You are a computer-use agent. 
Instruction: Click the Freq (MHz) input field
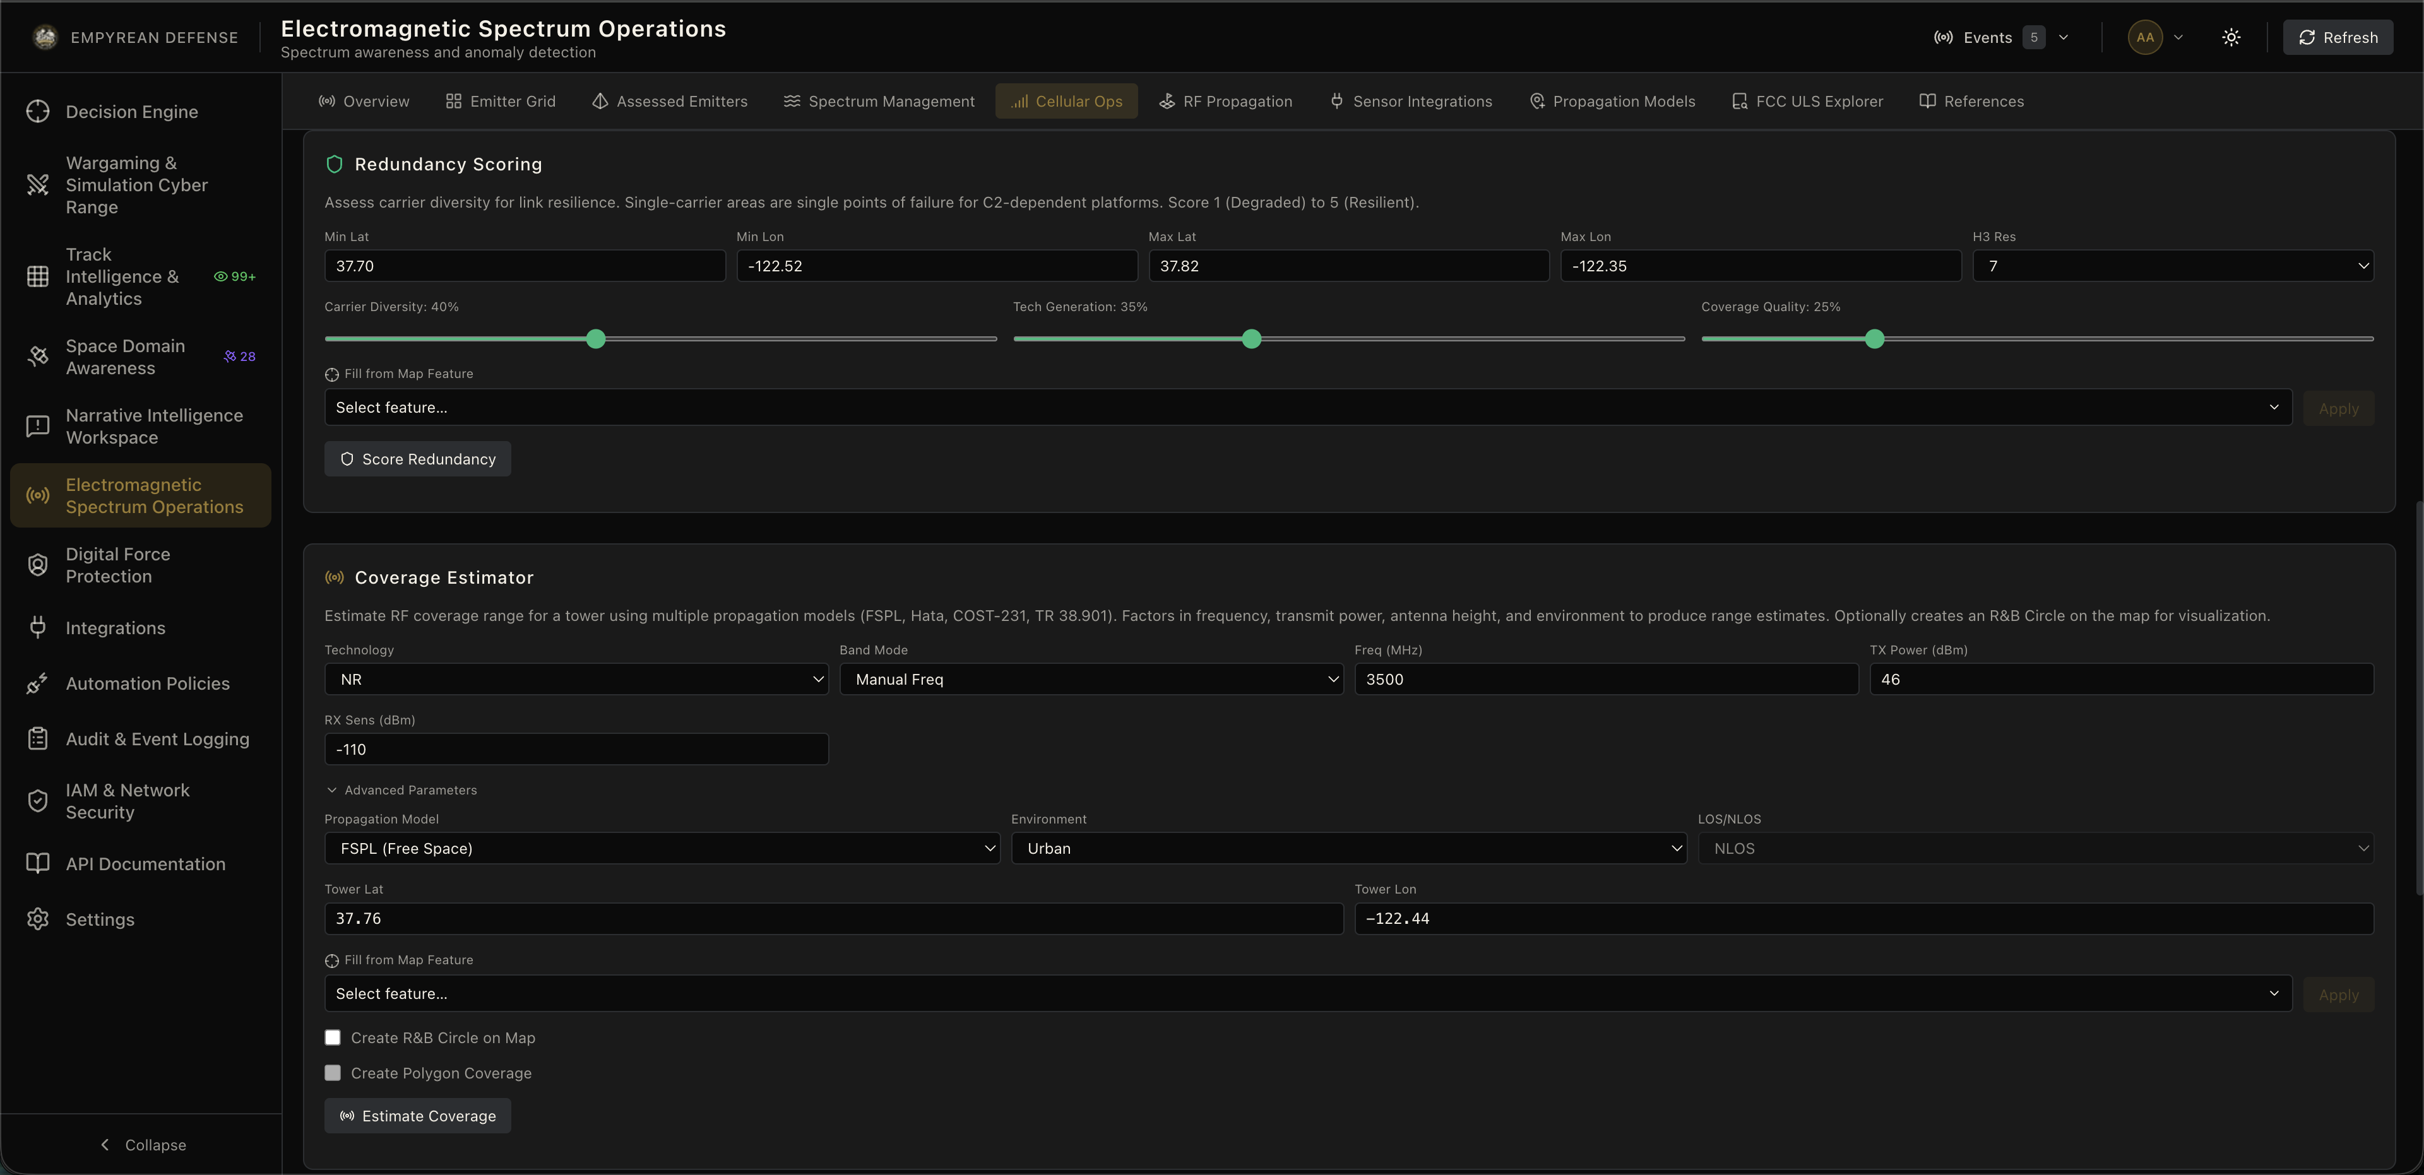click(1607, 679)
